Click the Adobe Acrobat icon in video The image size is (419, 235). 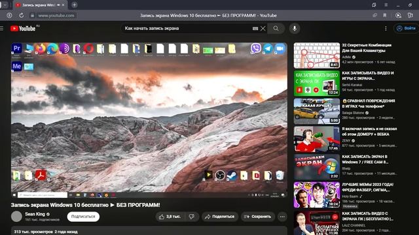[41, 175]
